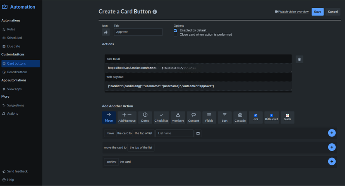Select the Move action category
345x186 pixels.
(109, 117)
